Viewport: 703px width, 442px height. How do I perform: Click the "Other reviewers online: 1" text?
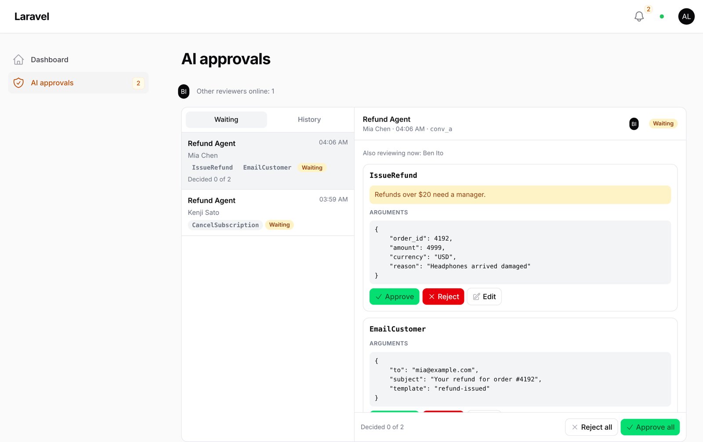point(236,91)
